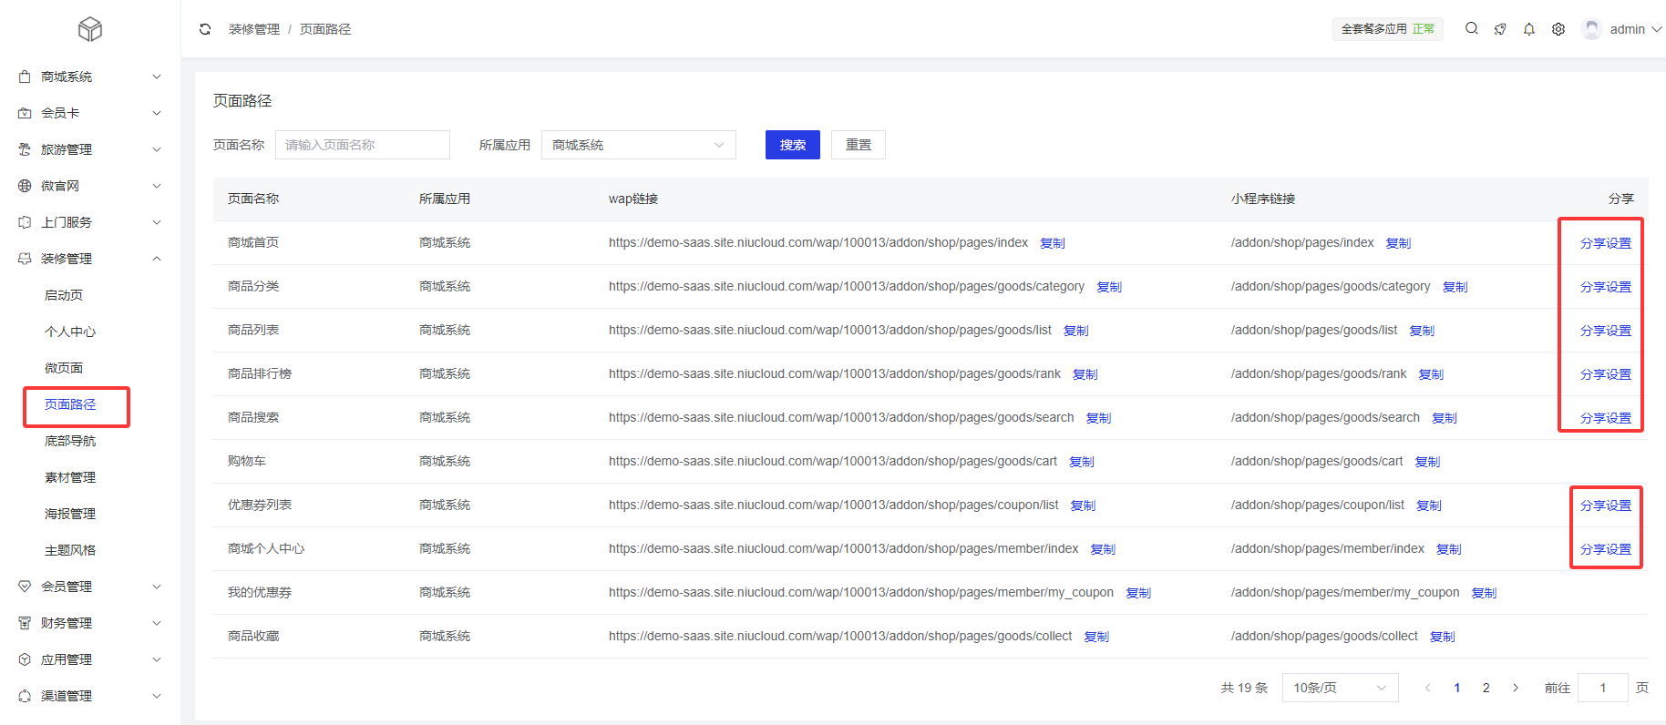Open the search magnifier icon in header
Image resolution: width=1666 pixels, height=725 pixels.
tap(1471, 29)
